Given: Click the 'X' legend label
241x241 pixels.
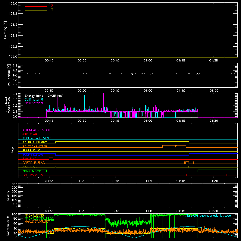Looking at the screenshot, I should 52,5.
